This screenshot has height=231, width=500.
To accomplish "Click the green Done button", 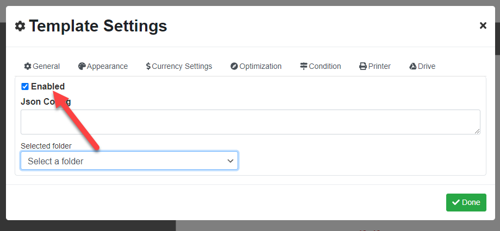I will [466, 202].
